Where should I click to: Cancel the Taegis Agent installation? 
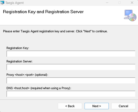coord(123,106)
